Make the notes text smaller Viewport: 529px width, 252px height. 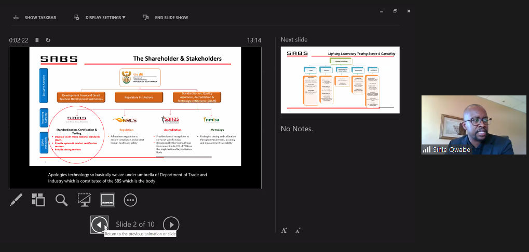pos(297,231)
